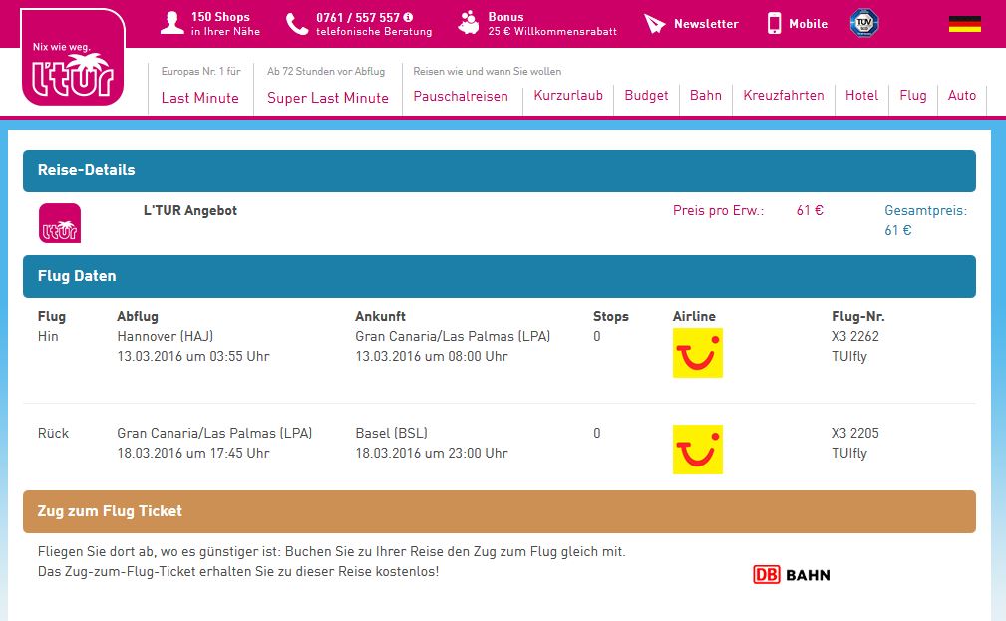Click the Rück flight row label

click(53, 433)
